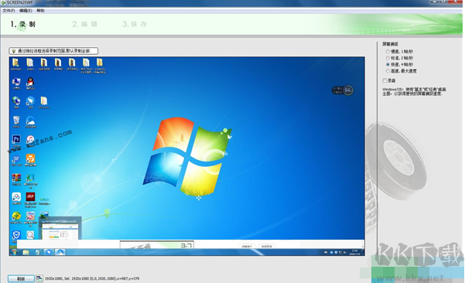Click the red JRP desktop icon
465x283 pixels.
click(x=30, y=196)
